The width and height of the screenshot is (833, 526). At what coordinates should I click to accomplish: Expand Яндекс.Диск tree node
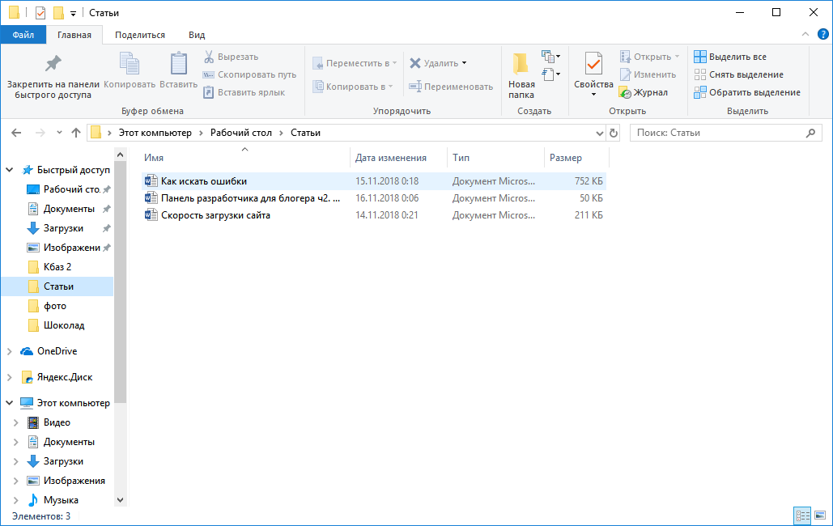pos(9,377)
